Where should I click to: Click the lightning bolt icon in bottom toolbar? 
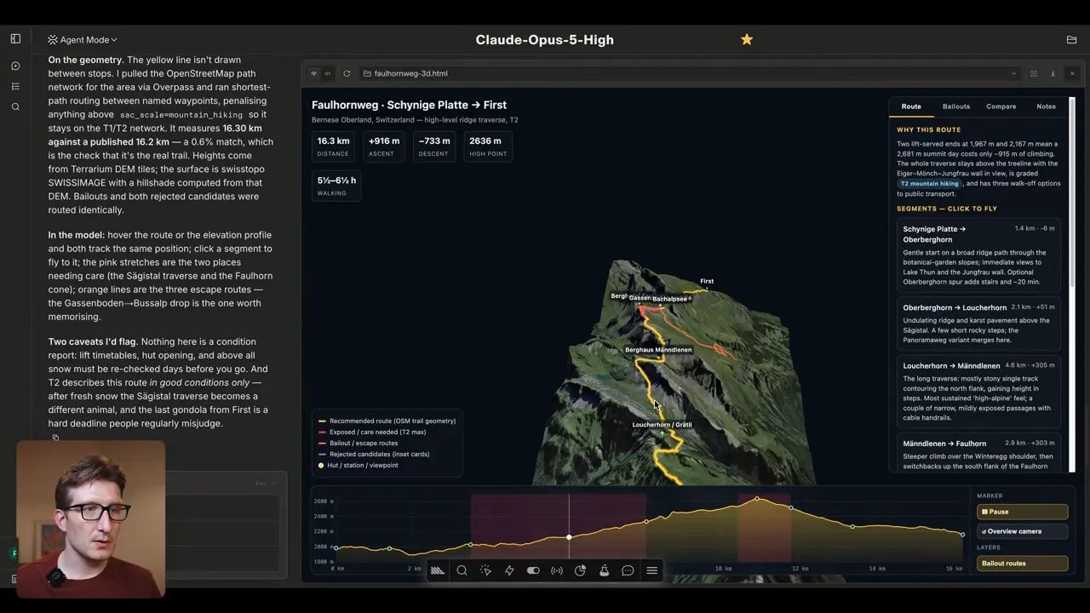(x=509, y=570)
